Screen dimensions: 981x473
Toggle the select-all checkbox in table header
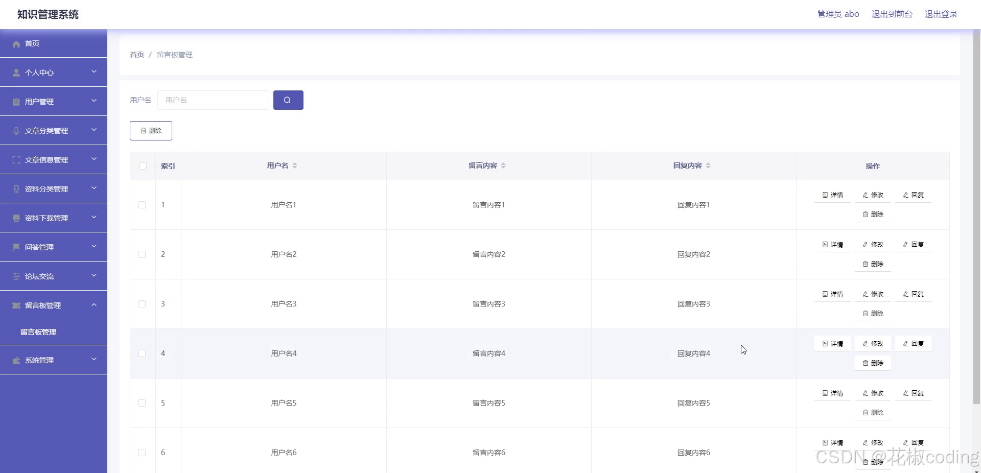pyautogui.click(x=143, y=166)
